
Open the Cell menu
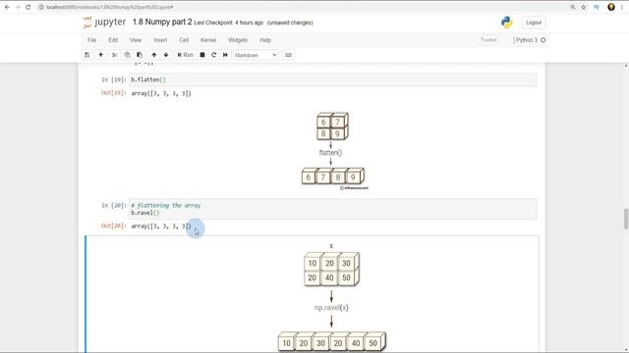tap(184, 40)
